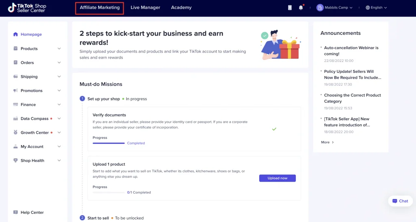416x222 pixels.
Task: Click the More announcements link
Action: click(327, 142)
